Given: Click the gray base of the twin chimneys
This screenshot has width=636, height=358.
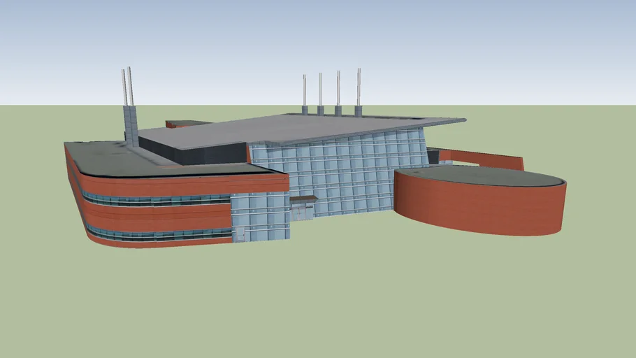Looking at the screenshot, I should tap(131, 126).
